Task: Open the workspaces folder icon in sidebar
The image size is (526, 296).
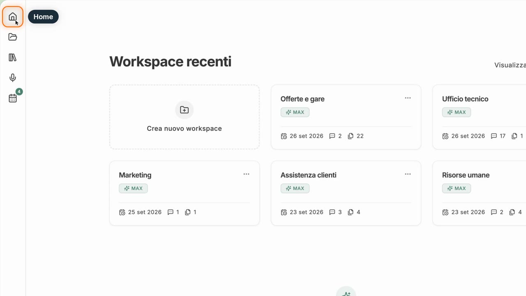Action: [13, 37]
